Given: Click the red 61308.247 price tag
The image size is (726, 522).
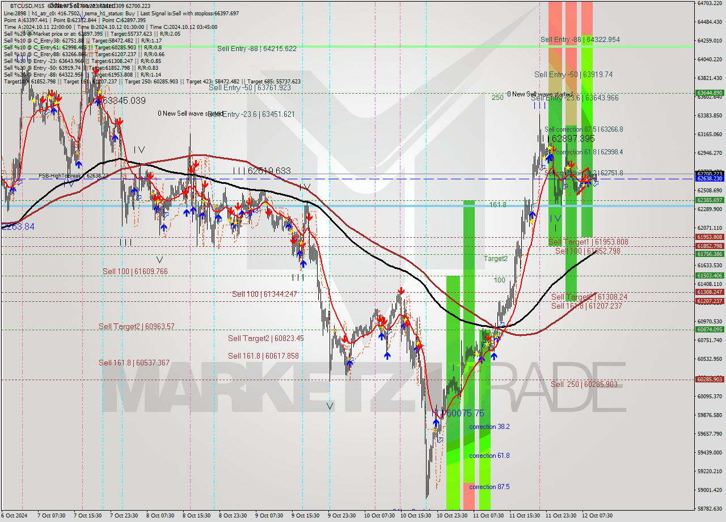Looking at the screenshot, I should [x=710, y=292].
